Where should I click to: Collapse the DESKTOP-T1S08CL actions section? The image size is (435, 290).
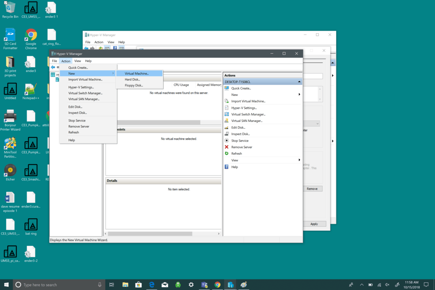click(x=299, y=82)
